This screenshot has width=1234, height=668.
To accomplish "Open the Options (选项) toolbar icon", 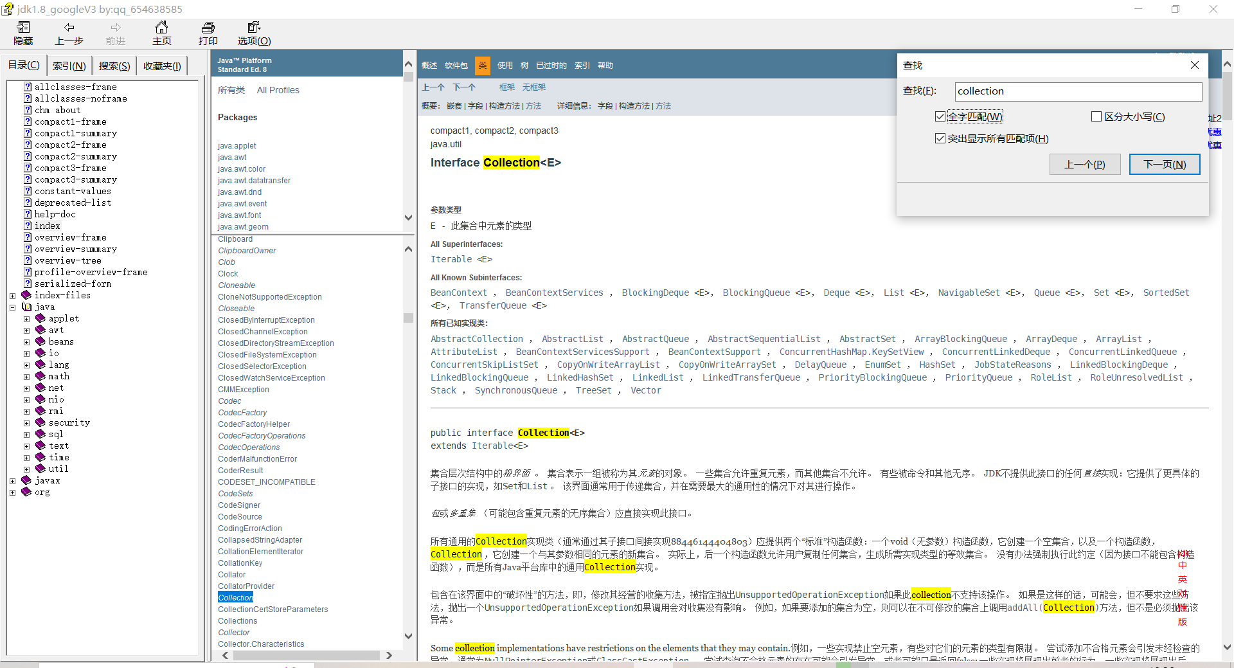I will click(x=254, y=27).
